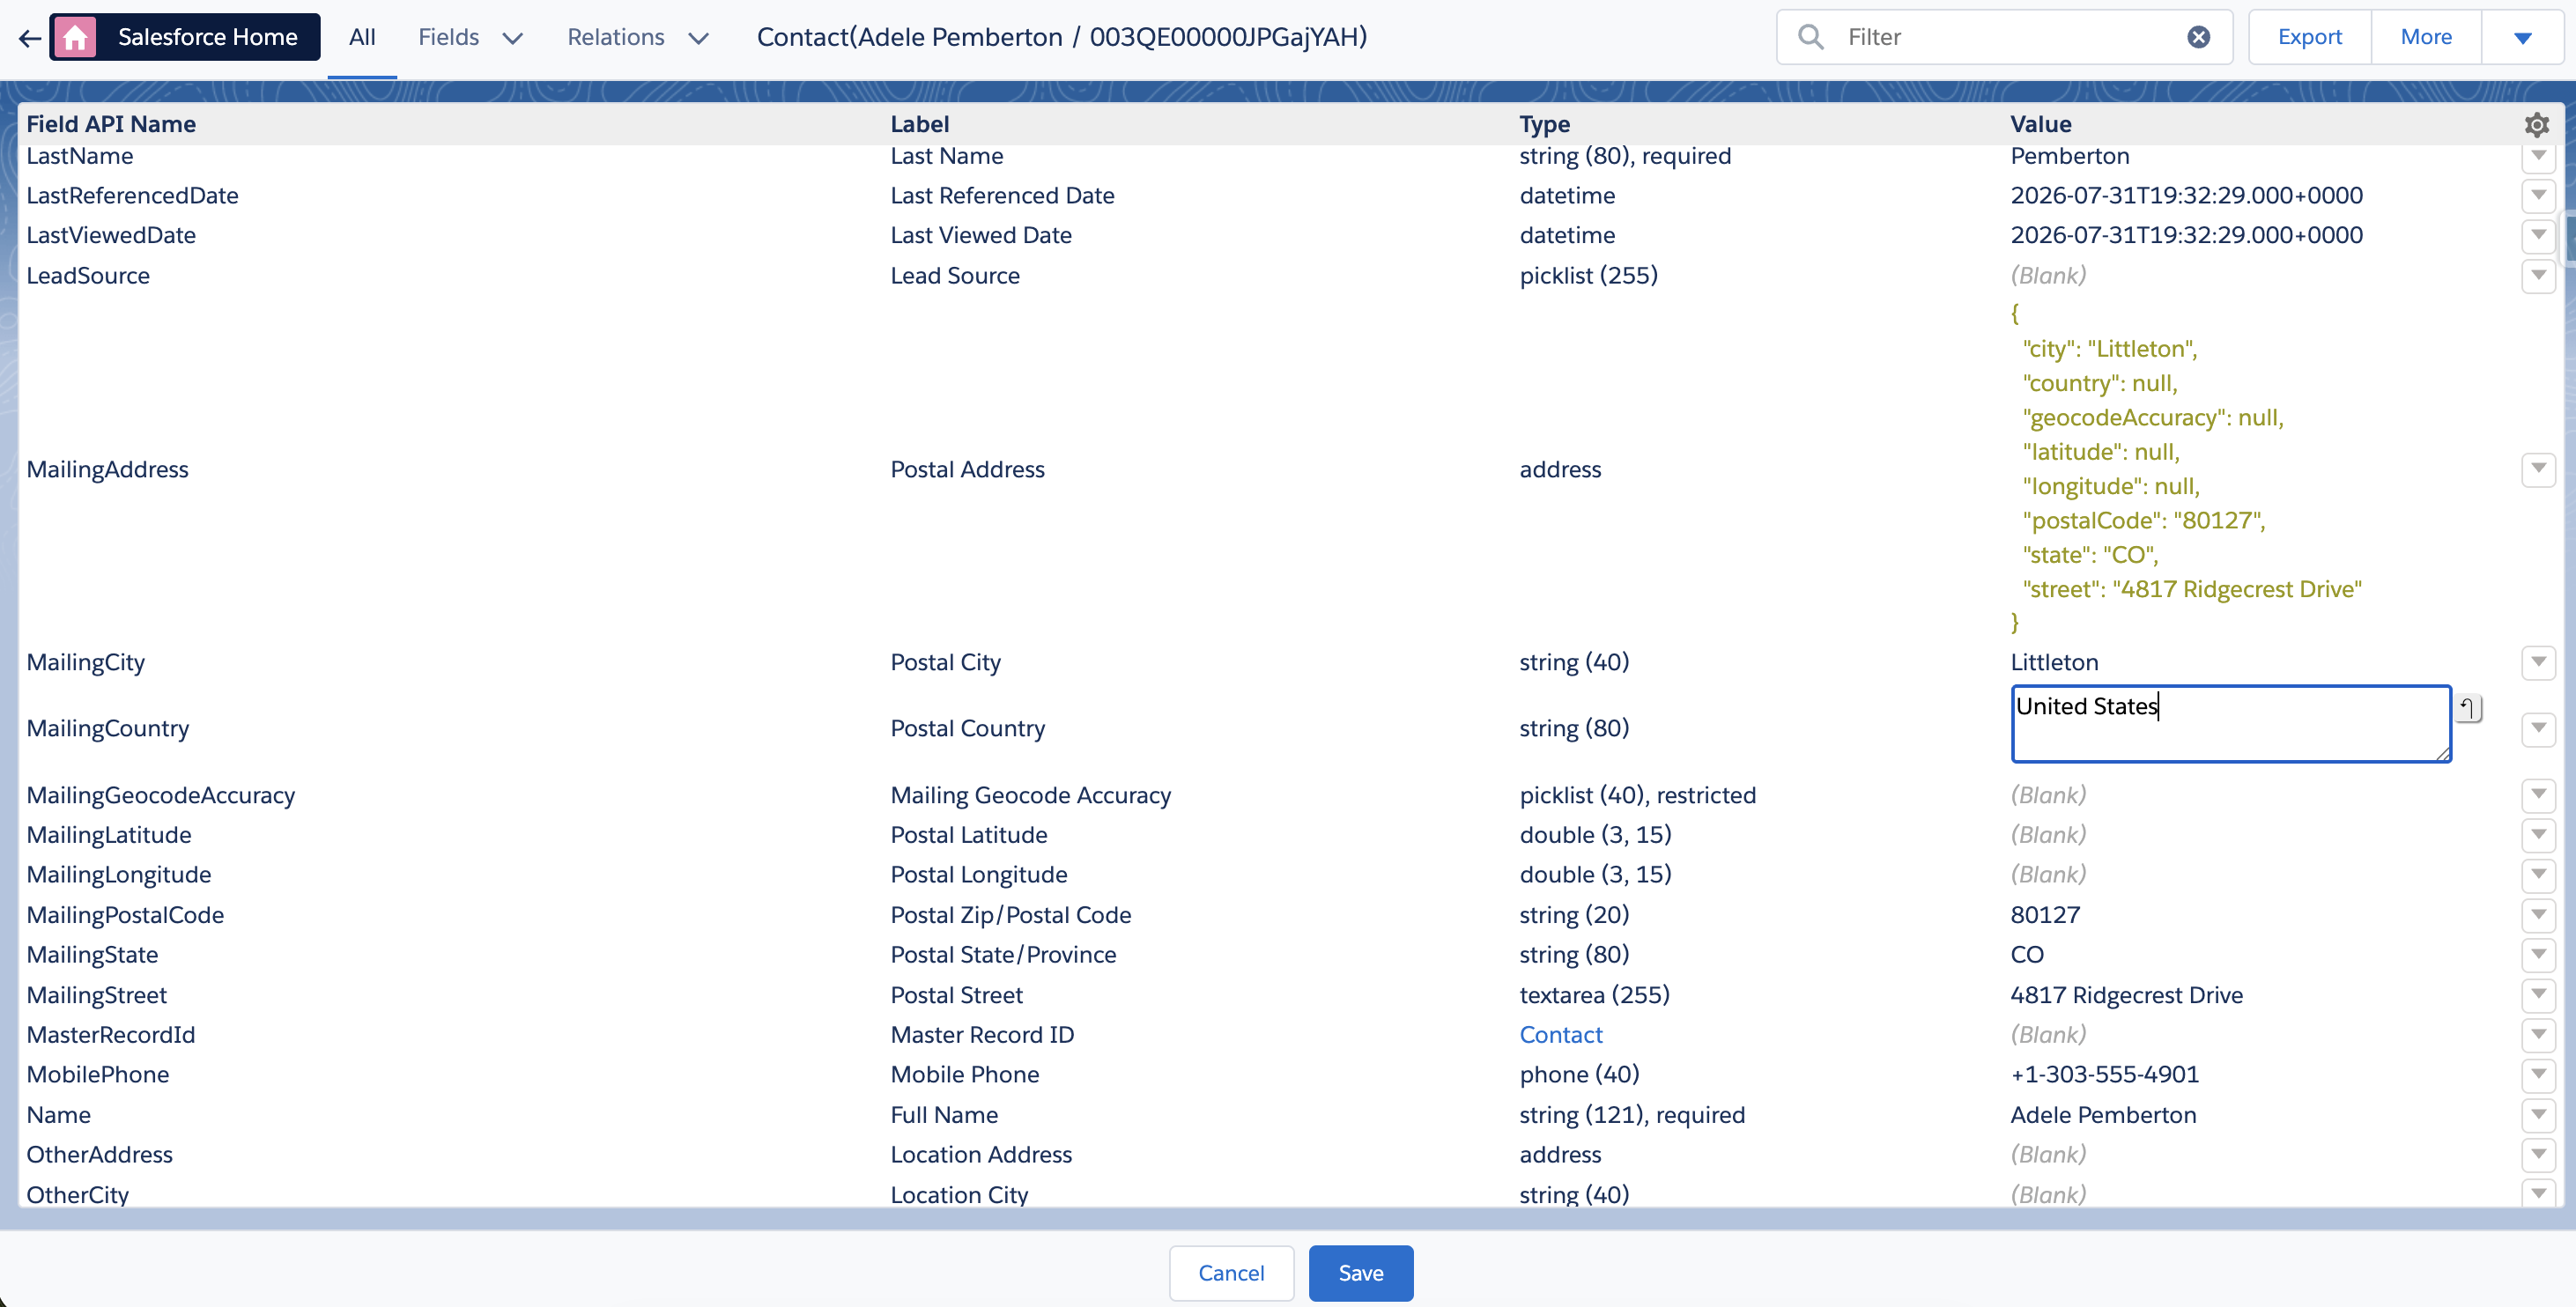Click the Salesforce Home house icon

(x=75, y=37)
